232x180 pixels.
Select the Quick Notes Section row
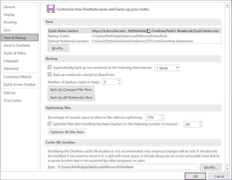point(134,31)
